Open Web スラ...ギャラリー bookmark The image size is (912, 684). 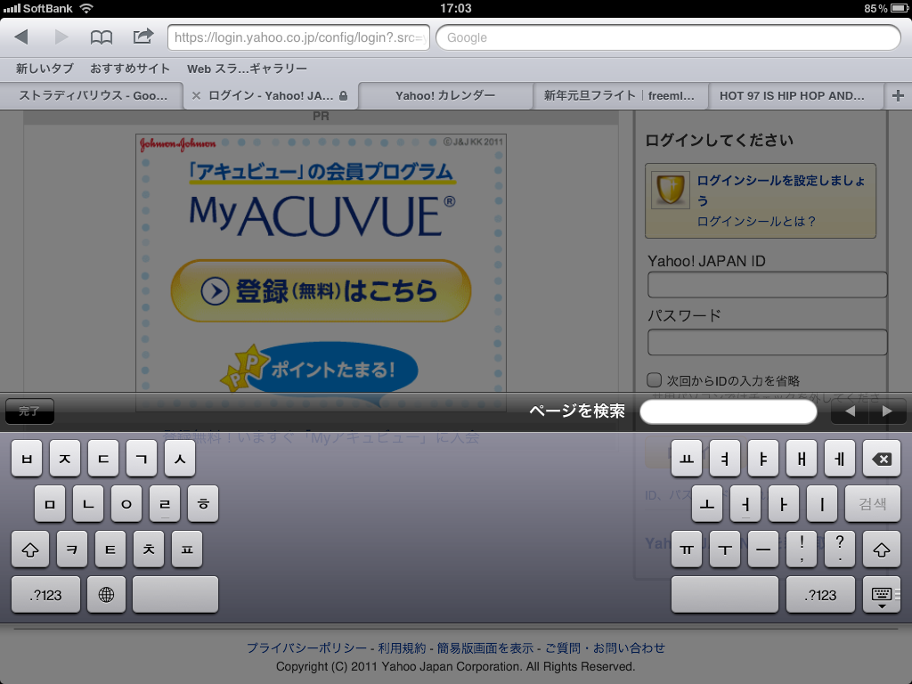tap(247, 69)
